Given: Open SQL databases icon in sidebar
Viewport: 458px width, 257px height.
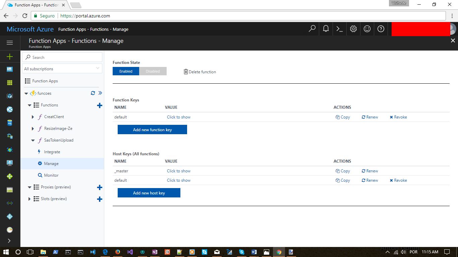Looking at the screenshot, I should pos(10,123).
